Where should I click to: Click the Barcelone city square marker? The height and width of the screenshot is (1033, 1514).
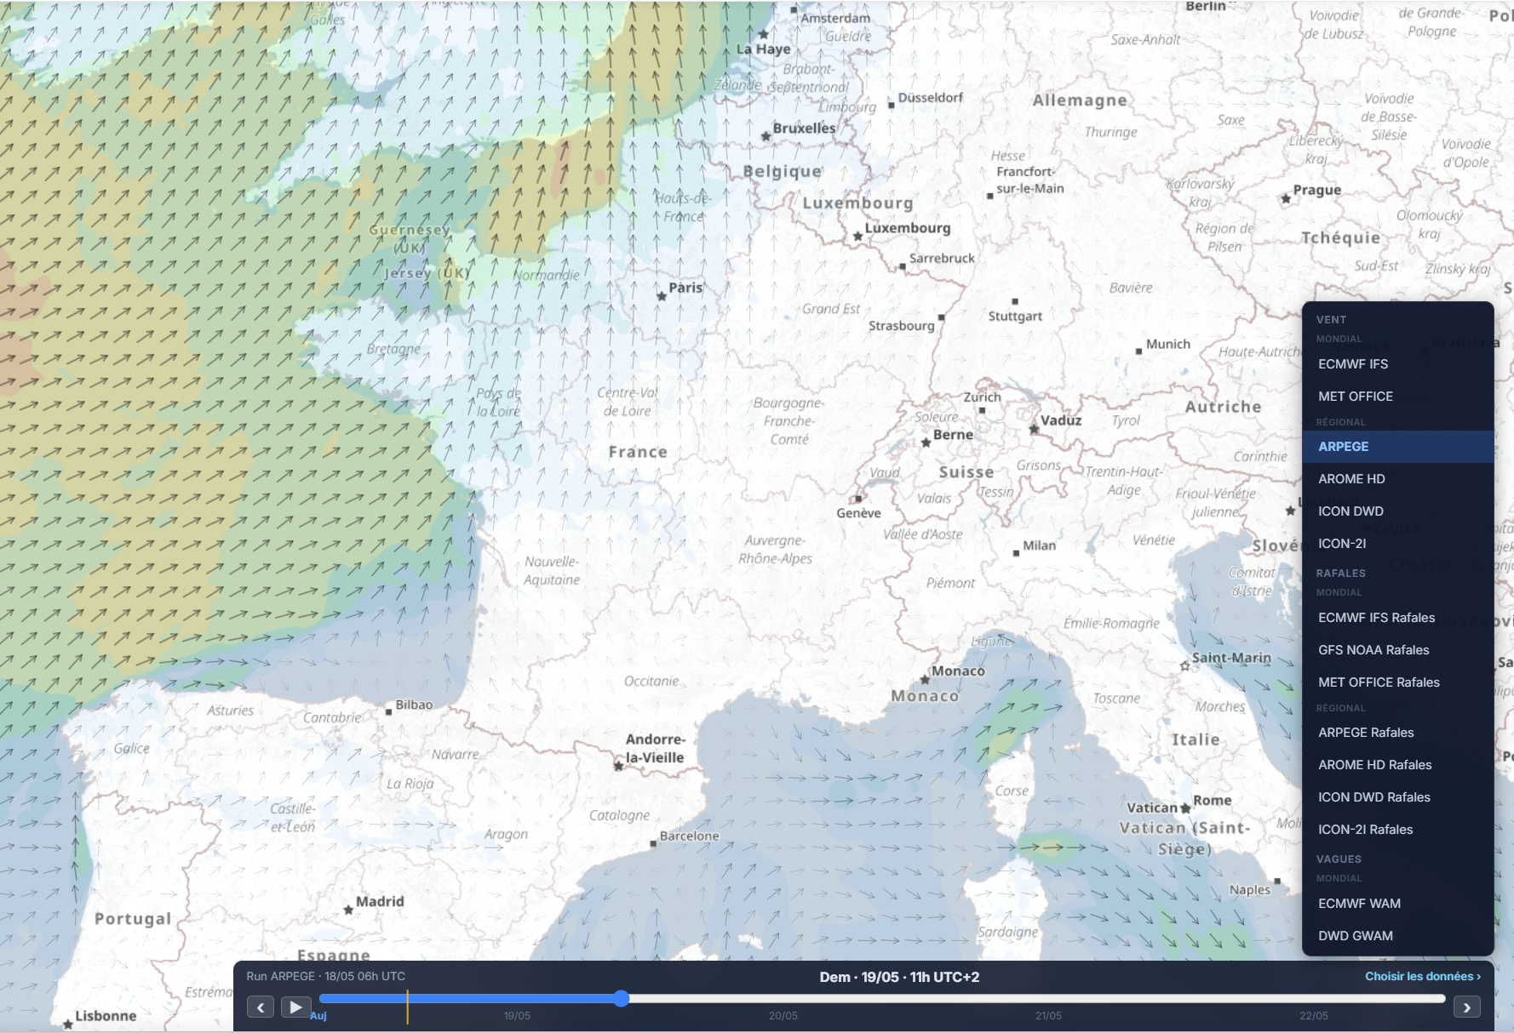point(653,844)
